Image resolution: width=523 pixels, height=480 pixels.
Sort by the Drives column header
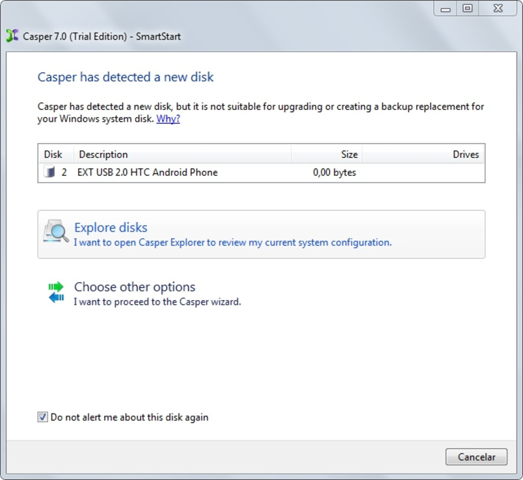click(x=423, y=154)
